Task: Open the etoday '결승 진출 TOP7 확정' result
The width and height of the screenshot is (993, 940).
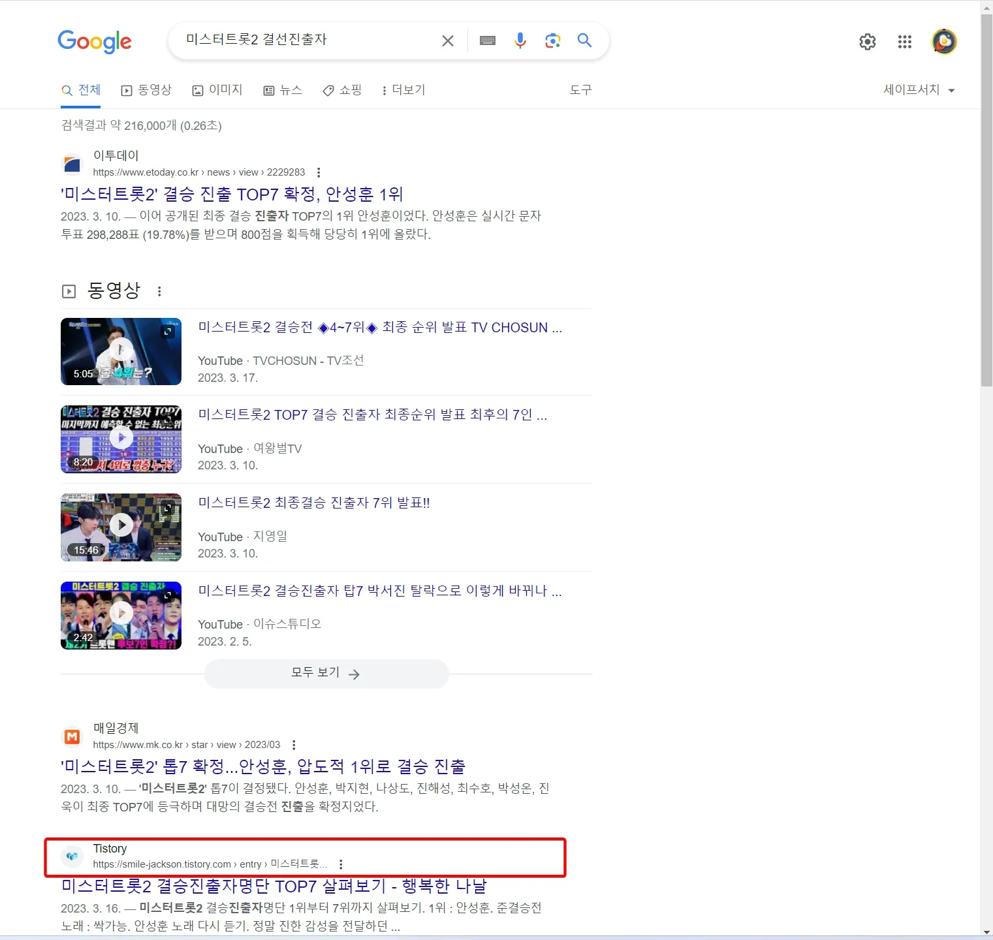Action: (x=232, y=195)
